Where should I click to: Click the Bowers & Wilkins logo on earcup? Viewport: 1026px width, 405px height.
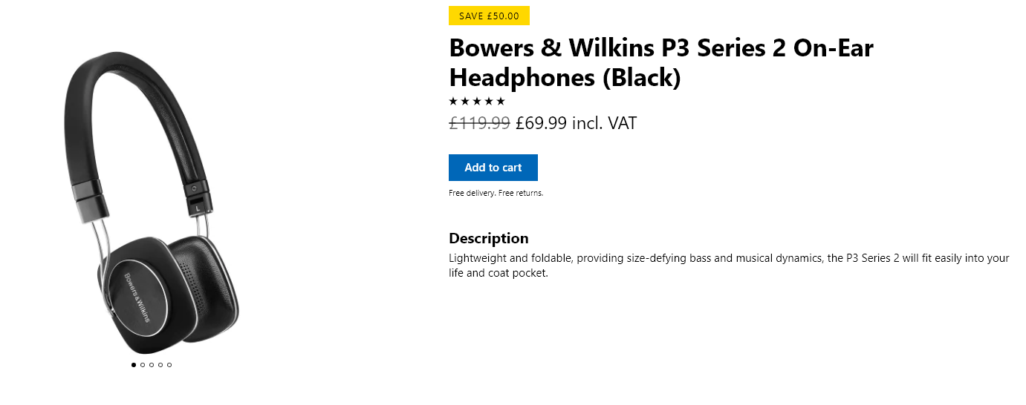(x=137, y=297)
